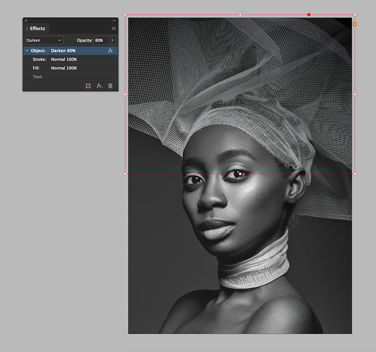This screenshot has width=376, height=352.
Task: Click the Clear Effects icon
Action: coord(88,85)
